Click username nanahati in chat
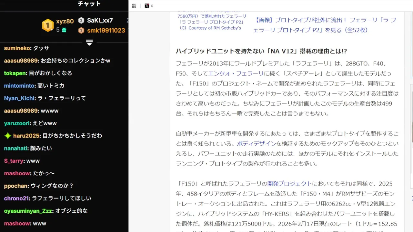 (x=16, y=149)
